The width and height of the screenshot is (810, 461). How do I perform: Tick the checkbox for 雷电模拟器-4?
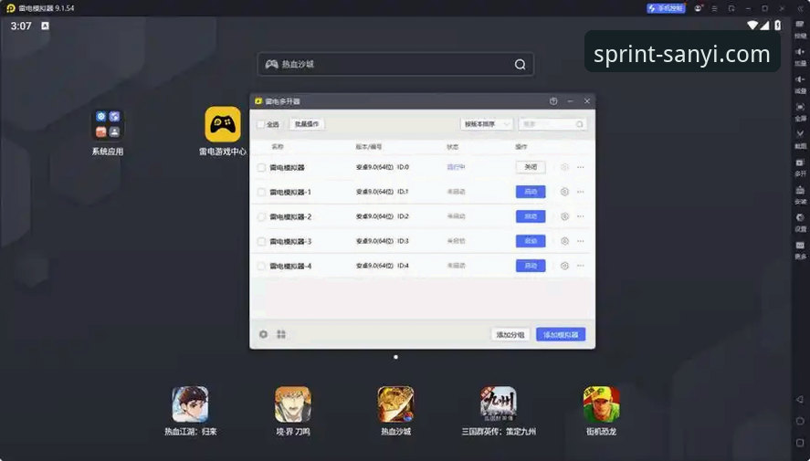pos(261,267)
